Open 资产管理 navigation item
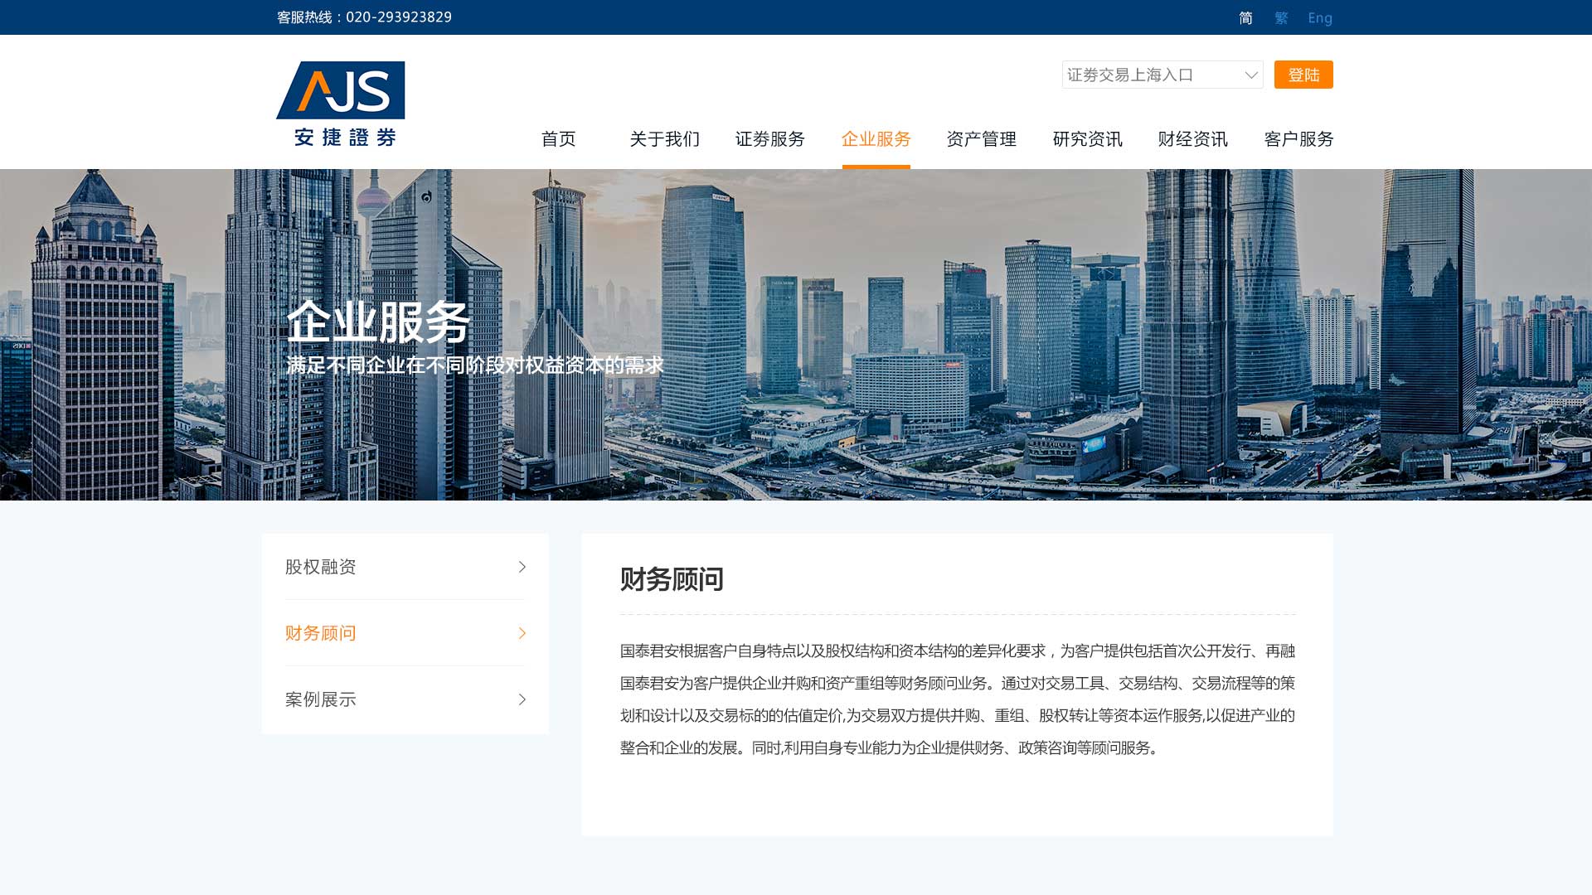 click(x=982, y=139)
